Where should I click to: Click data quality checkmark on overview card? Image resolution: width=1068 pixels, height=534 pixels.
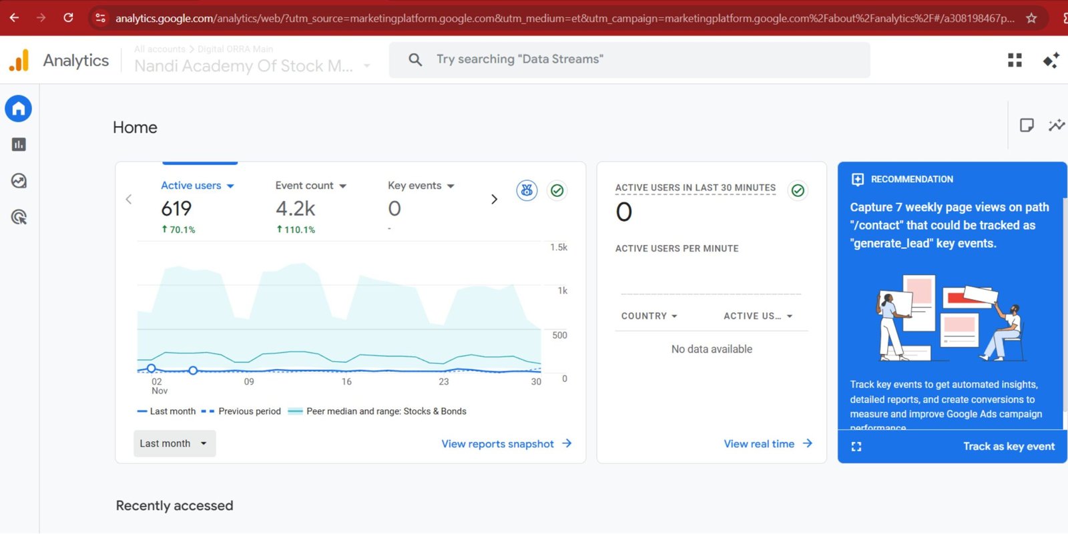point(557,191)
